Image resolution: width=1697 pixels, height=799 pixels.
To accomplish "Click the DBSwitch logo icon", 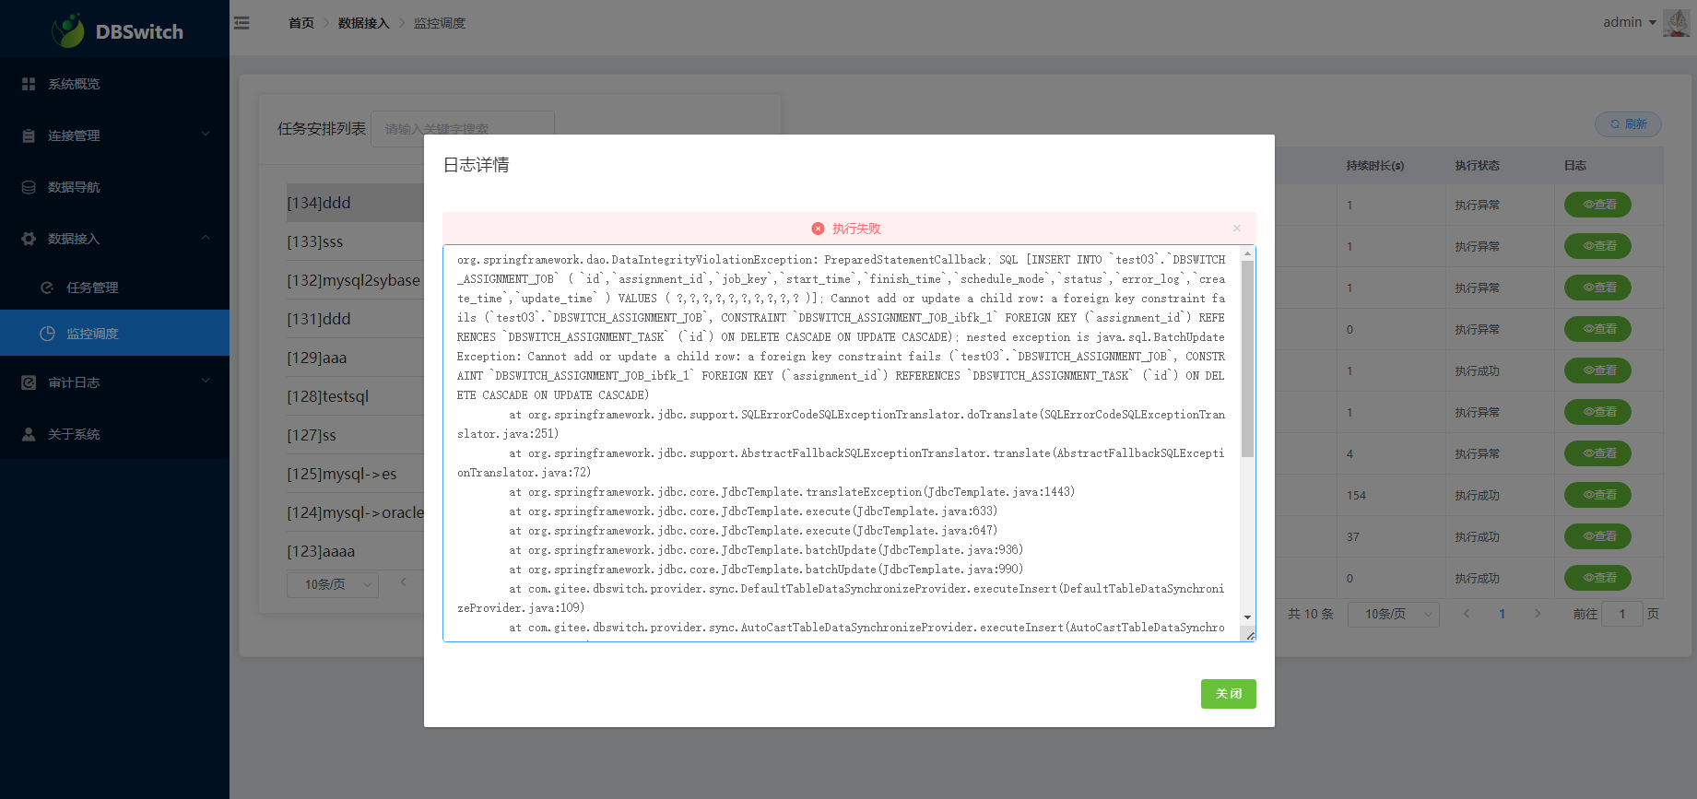I will (68, 31).
